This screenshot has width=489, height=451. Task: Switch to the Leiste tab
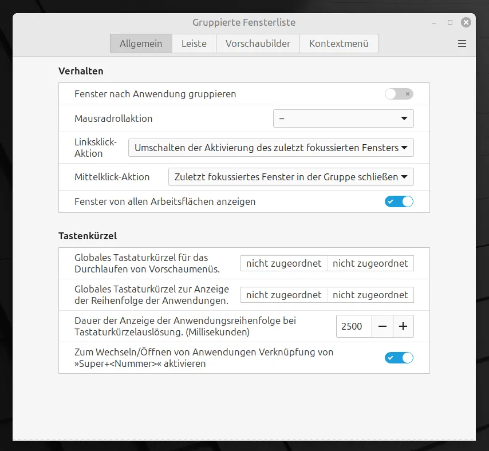(x=194, y=43)
